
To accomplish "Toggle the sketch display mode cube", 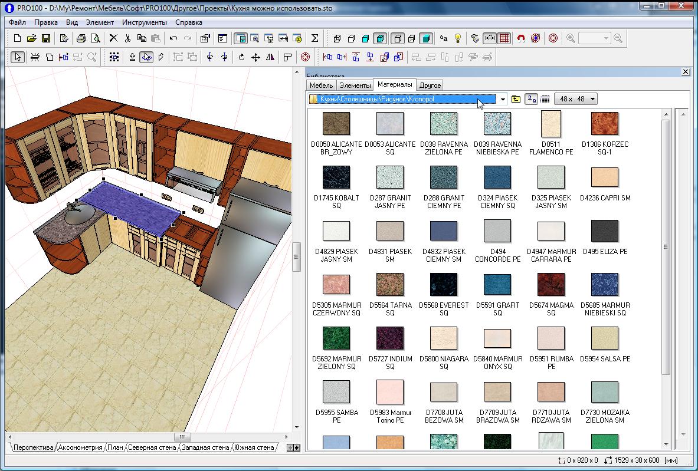I will pyautogui.click(x=351, y=39).
